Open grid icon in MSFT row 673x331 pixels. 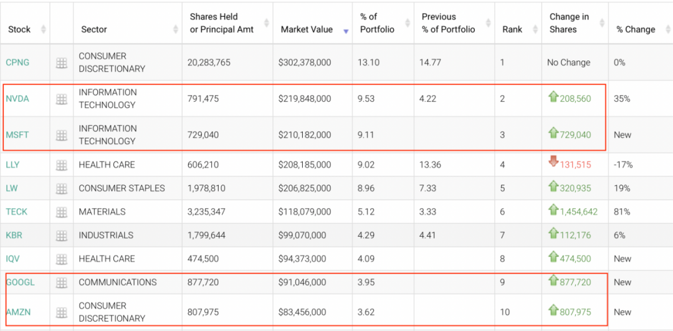pyautogui.click(x=62, y=135)
